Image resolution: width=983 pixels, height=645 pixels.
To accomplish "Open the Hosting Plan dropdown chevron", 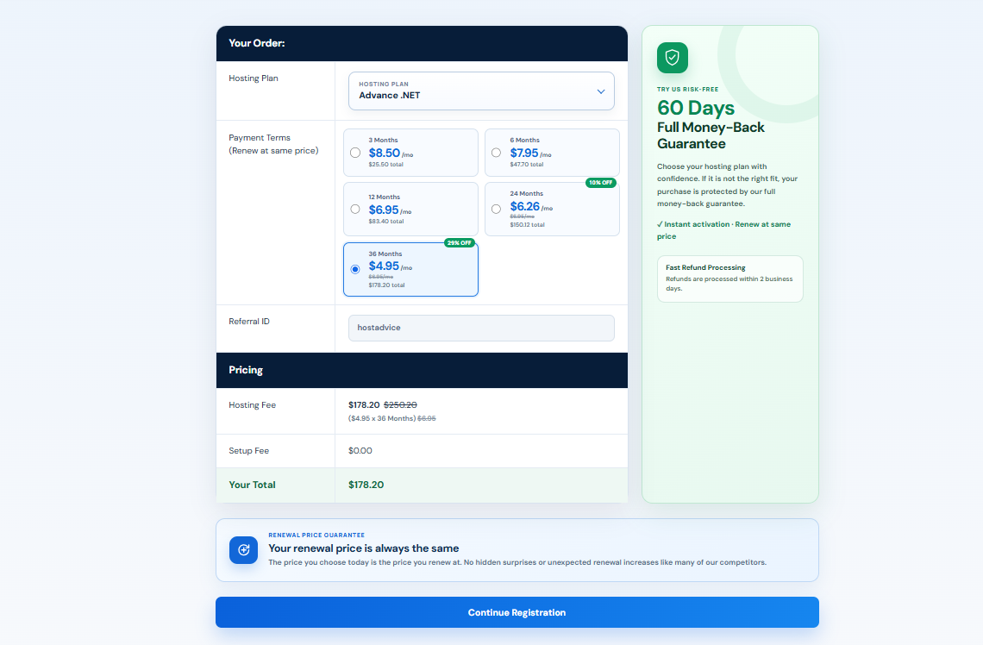I will tap(601, 91).
